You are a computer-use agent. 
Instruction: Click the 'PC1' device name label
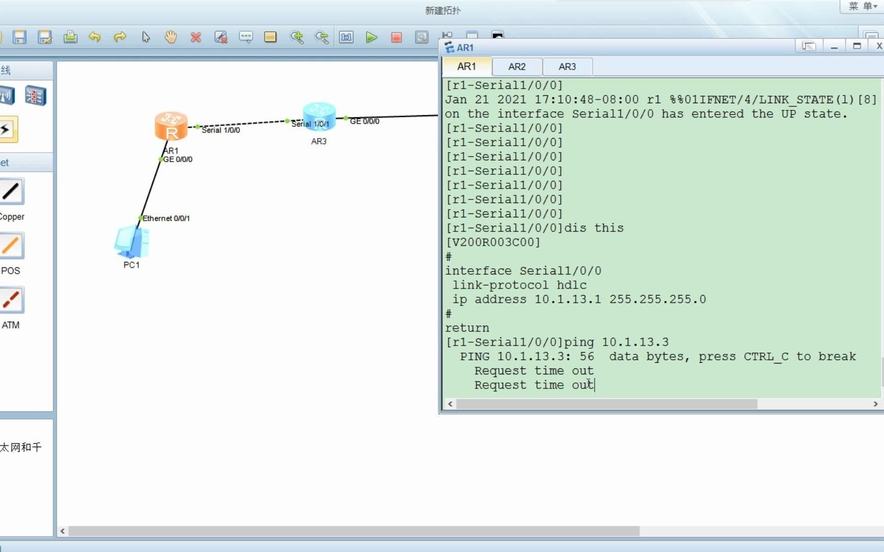[x=132, y=265]
